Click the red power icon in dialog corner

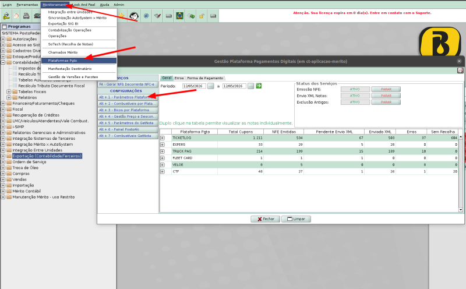point(460,70)
